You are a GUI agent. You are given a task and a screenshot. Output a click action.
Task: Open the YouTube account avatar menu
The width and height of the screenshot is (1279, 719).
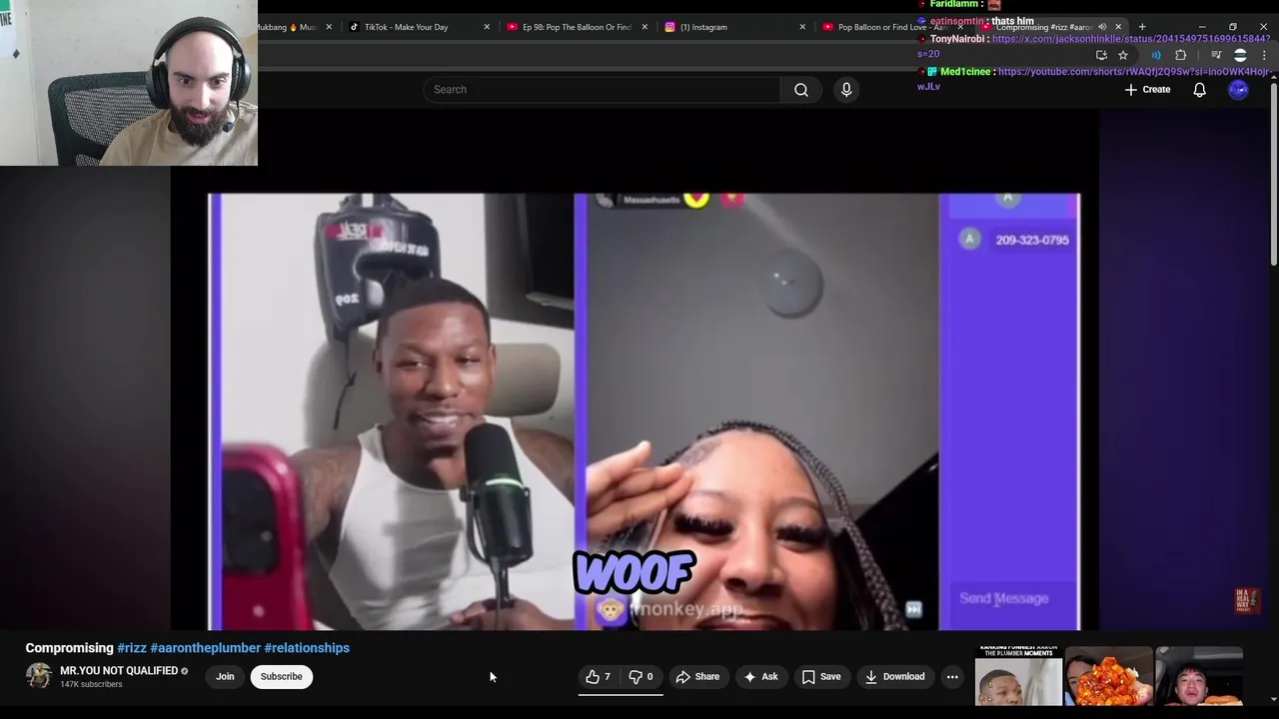click(x=1238, y=90)
